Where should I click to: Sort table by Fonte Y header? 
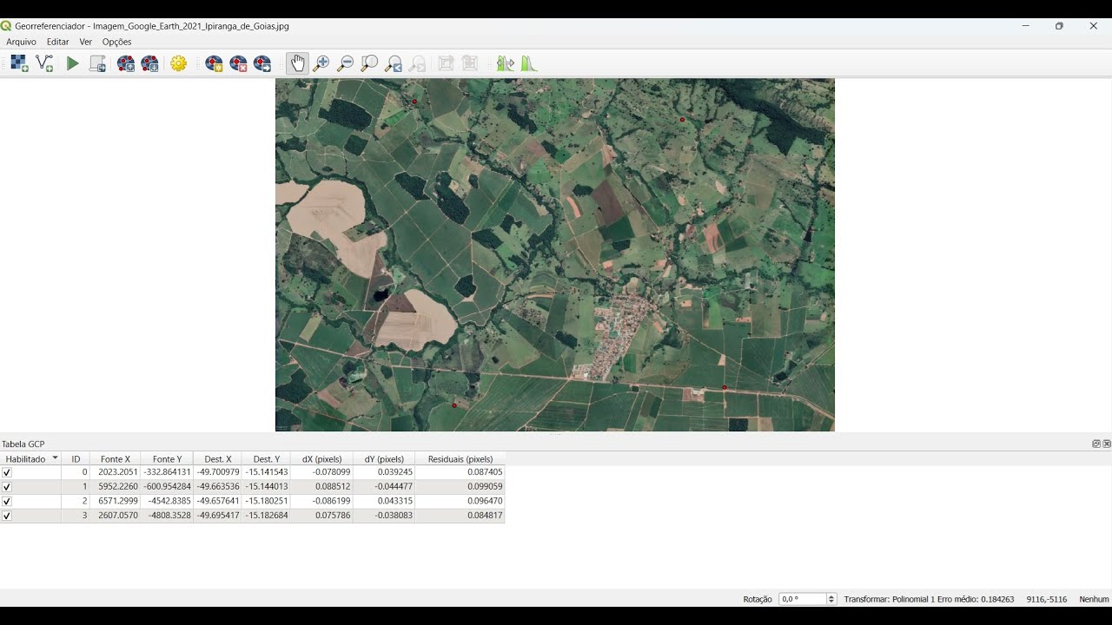[x=167, y=458]
